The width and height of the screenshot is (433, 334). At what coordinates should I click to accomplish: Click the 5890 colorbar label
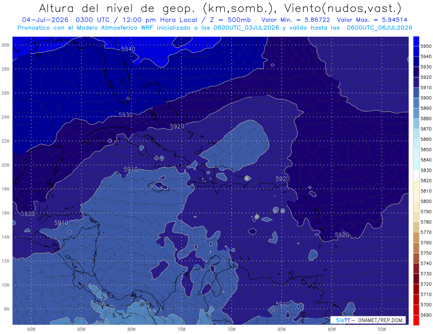(426, 108)
